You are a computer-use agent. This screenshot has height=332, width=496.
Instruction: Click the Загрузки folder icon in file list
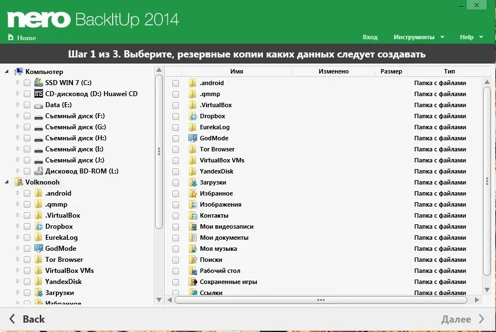click(193, 182)
